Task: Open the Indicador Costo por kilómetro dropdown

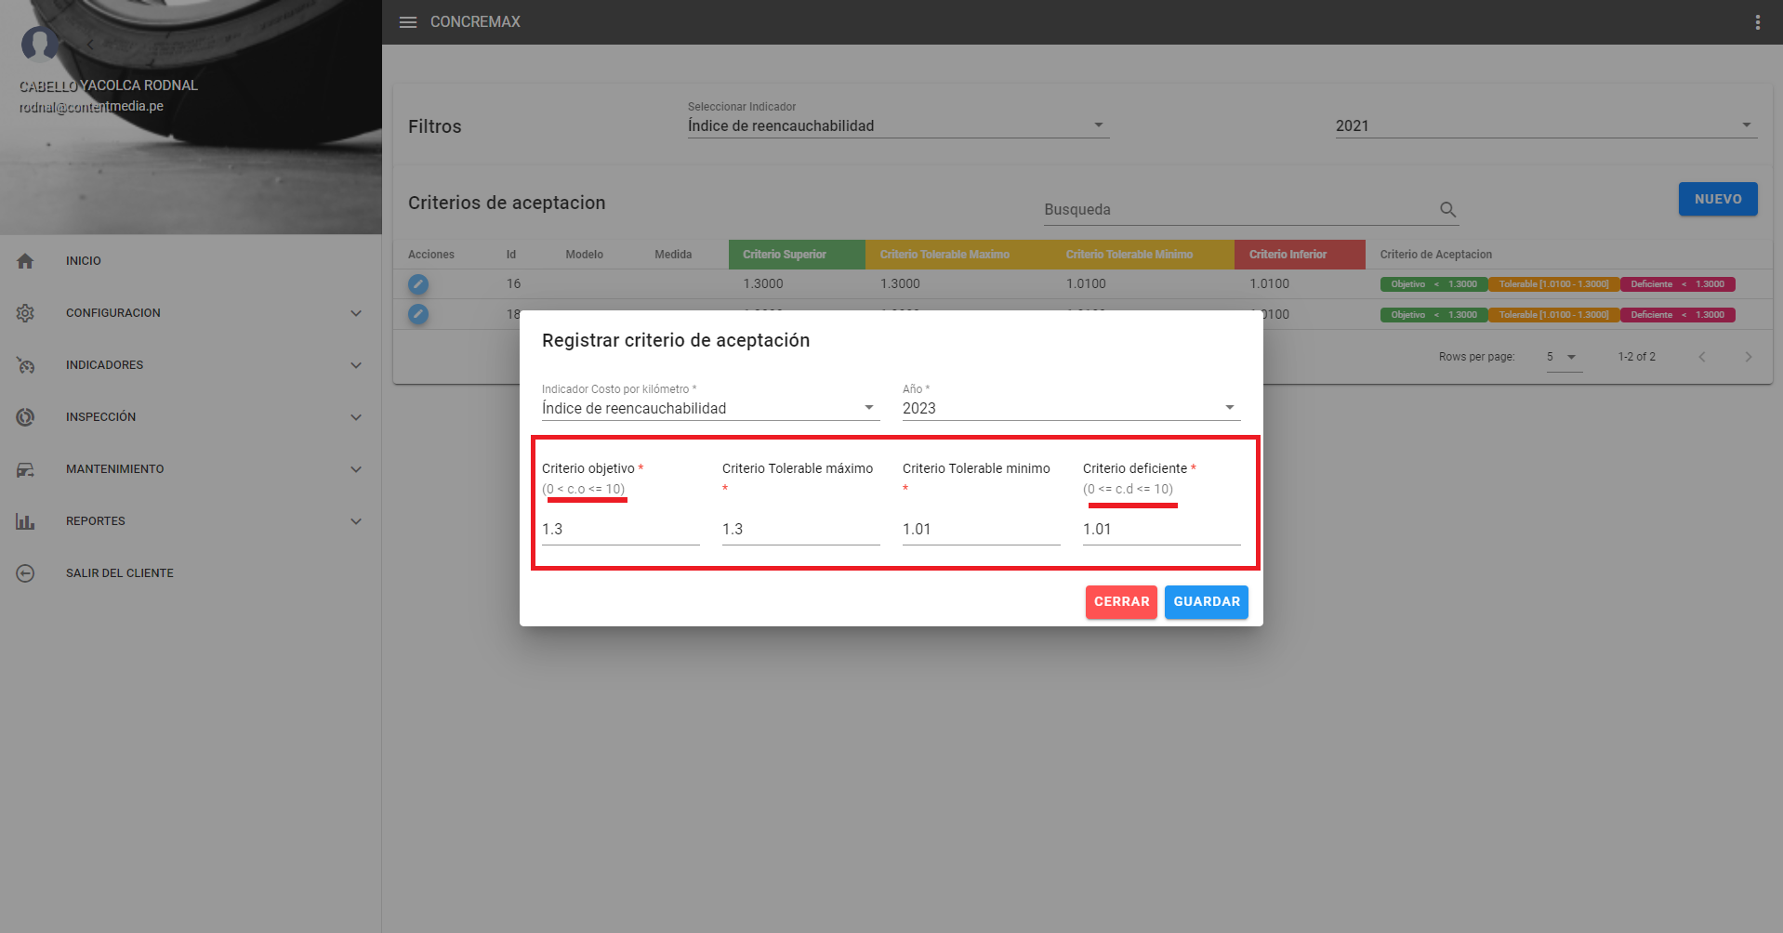Action: pos(709,408)
